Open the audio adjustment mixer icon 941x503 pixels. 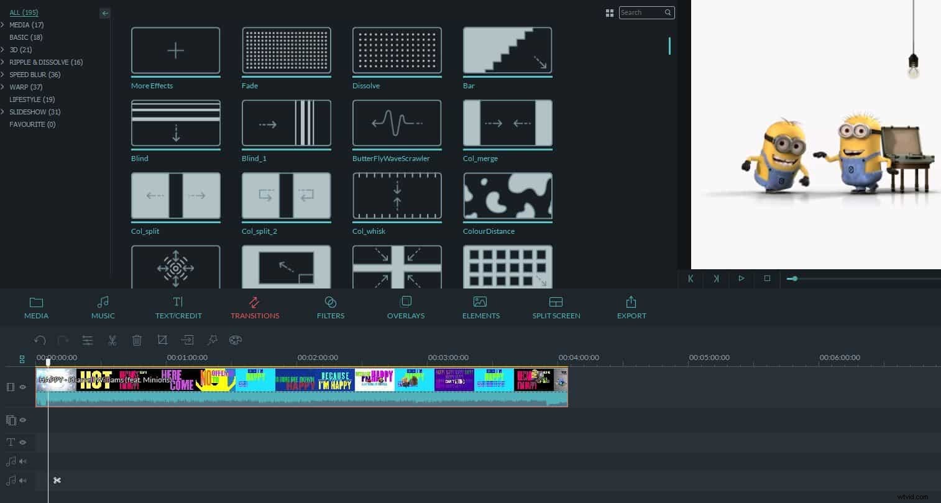[x=88, y=340]
